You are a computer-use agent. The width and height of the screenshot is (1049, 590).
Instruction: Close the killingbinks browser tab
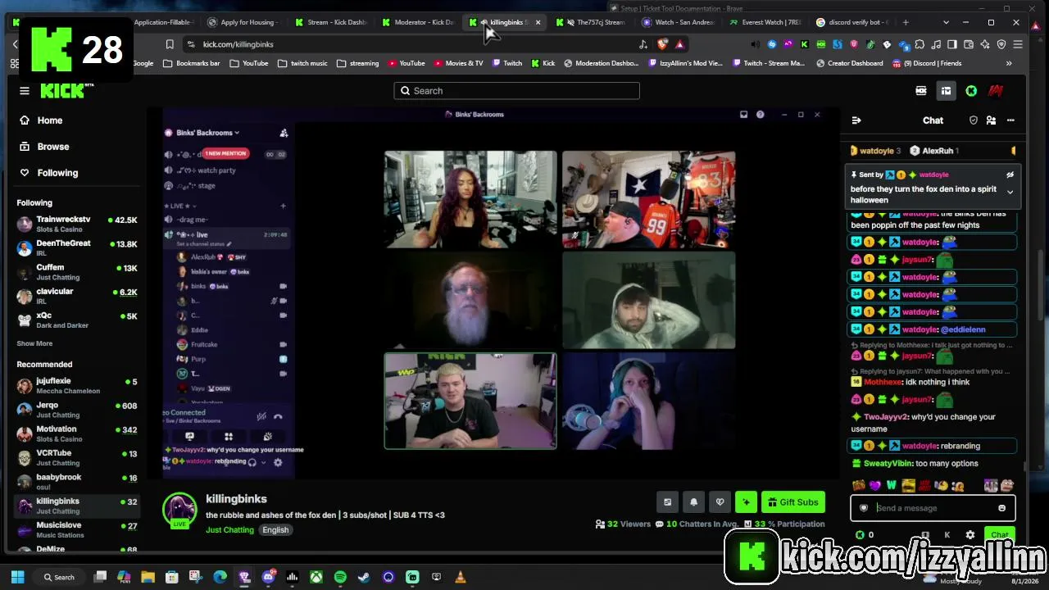(x=538, y=22)
